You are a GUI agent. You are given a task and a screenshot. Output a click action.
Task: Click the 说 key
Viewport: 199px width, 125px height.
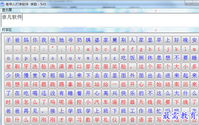(26, 84)
